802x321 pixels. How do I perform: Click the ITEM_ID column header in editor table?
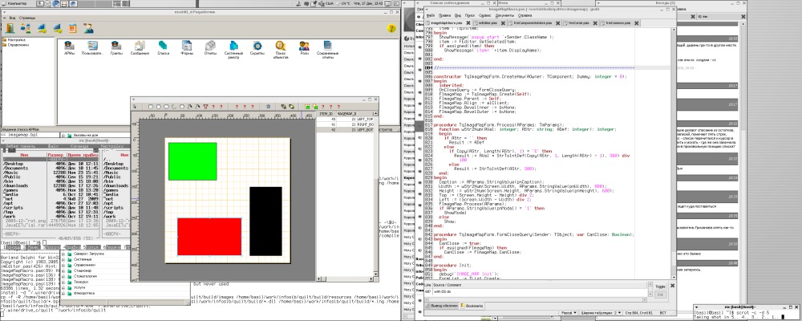coord(326,113)
